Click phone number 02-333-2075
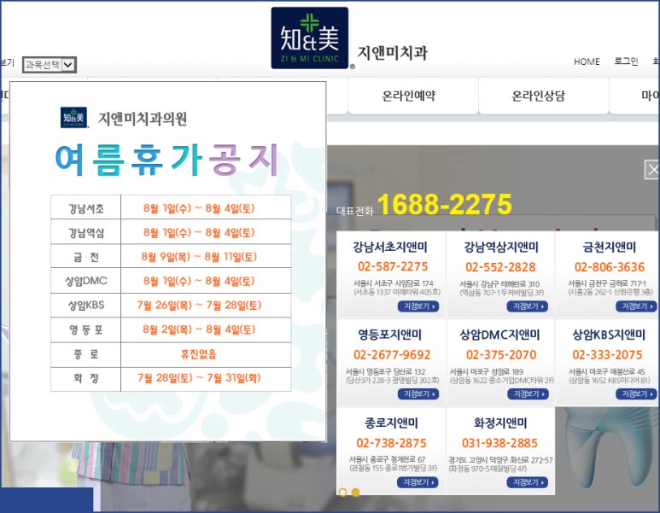660x513 pixels. pos(607,355)
